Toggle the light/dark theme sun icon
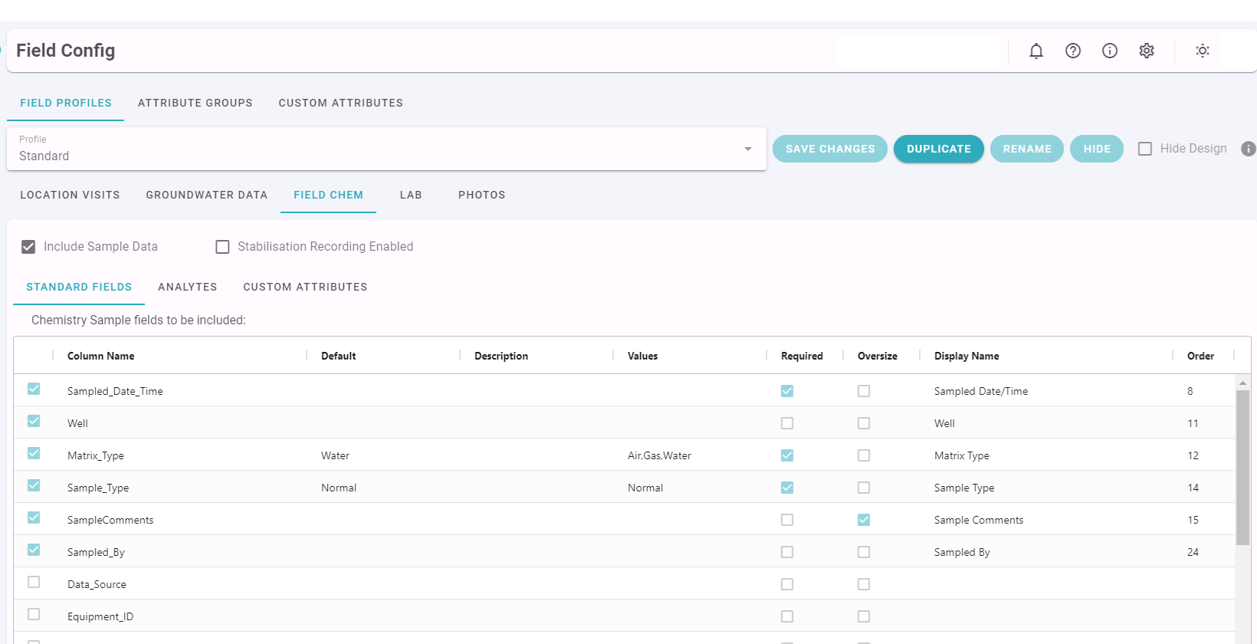 click(x=1203, y=51)
